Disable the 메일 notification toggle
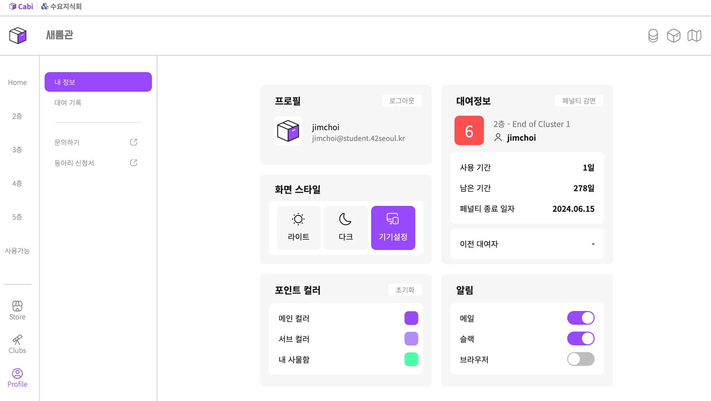The width and height of the screenshot is (711, 401). (581, 318)
